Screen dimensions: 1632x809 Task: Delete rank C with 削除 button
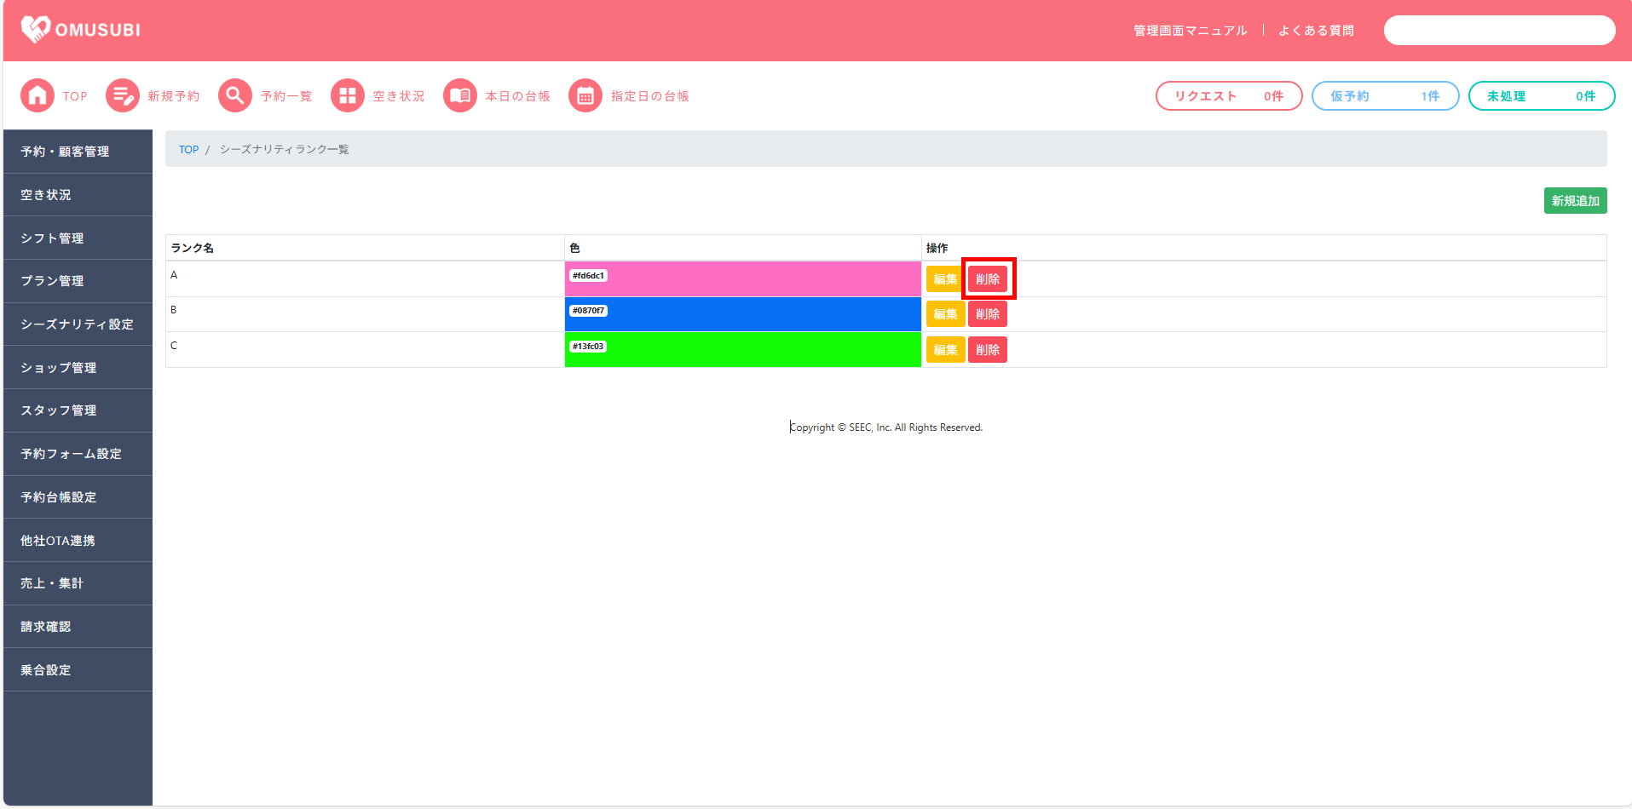[988, 350]
